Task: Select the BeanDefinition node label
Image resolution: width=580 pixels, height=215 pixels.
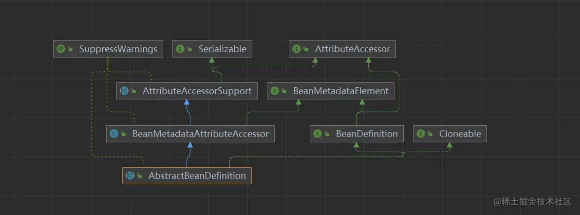Action: pyautogui.click(x=367, y=134)
